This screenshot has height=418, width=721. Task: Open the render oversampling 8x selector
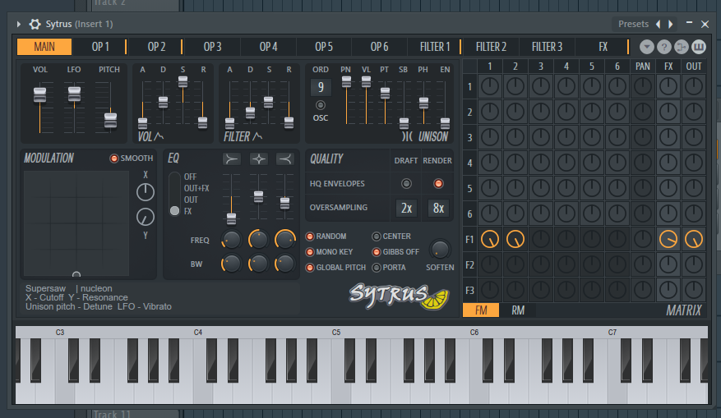[x=439, y=208]
